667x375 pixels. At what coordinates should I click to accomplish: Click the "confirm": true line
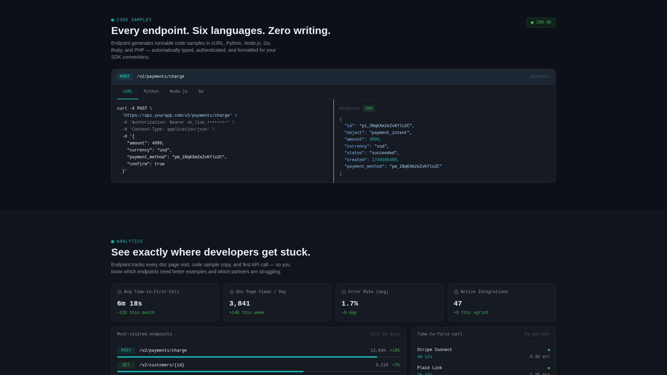(146, 164)
